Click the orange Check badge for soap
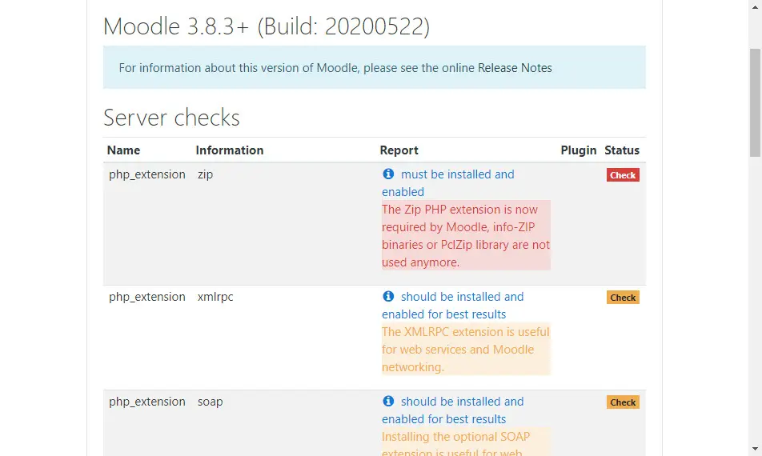 coord(623,402)
